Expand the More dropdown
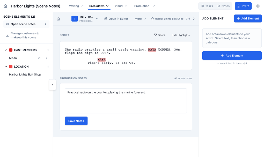The width and height of the screenshot is (265, 157). 140,19
